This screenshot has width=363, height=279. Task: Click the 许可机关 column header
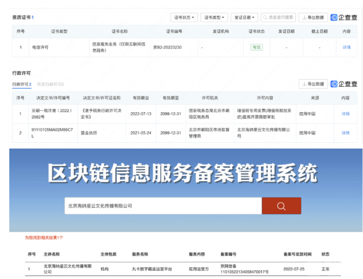click(x=210, y=98)
